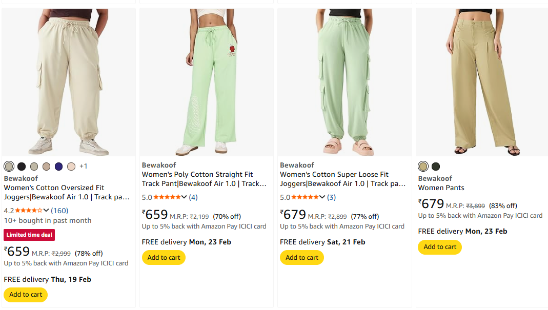Open rating breakdown chevron for Straight Fit Track Pant
Screen dimensions: 548x310
(x=184, y=197)
